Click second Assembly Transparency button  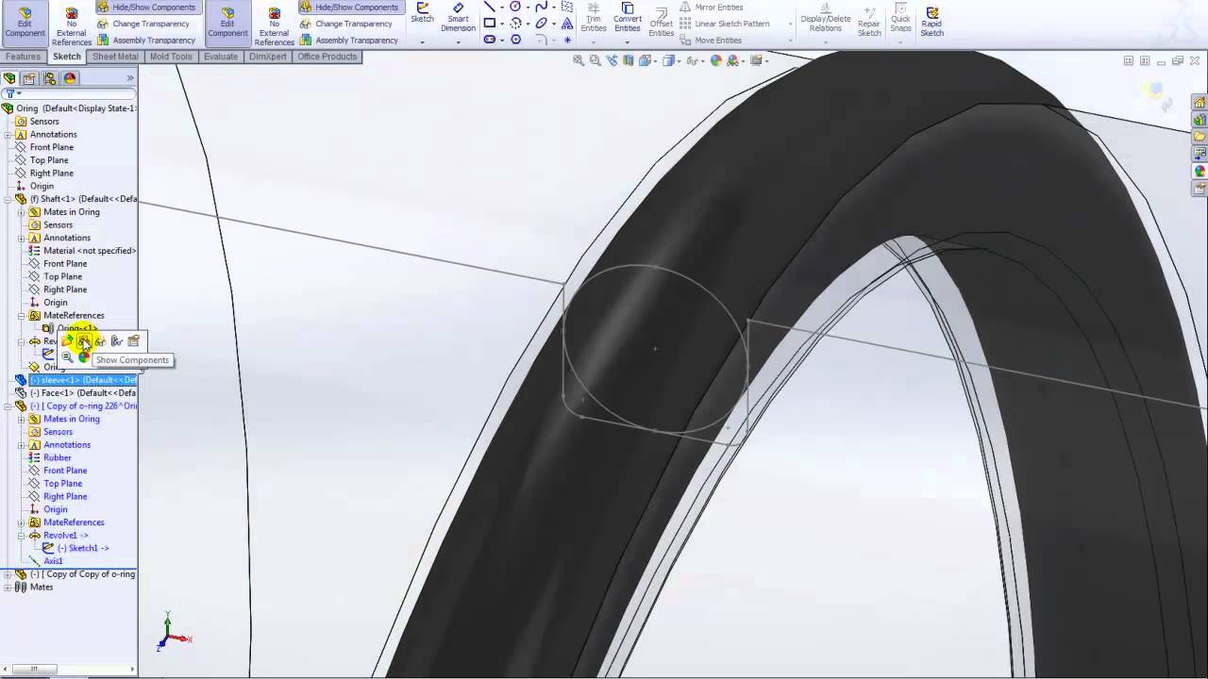[348, 41]
